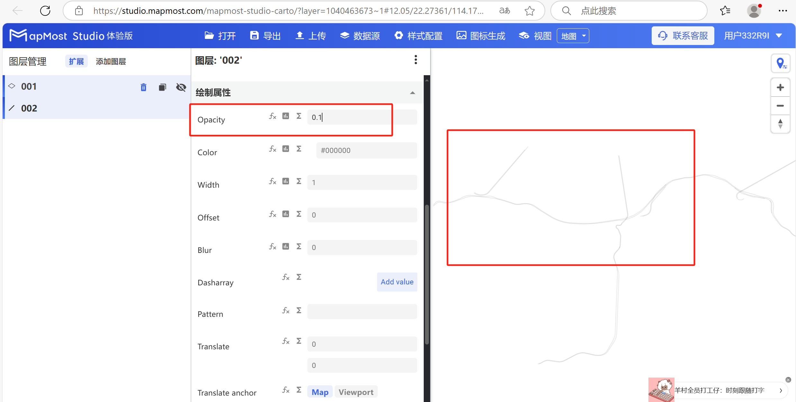Click the 联系客服 support button
The height and width of the screenshot is (402, 796).
(683, 35)
